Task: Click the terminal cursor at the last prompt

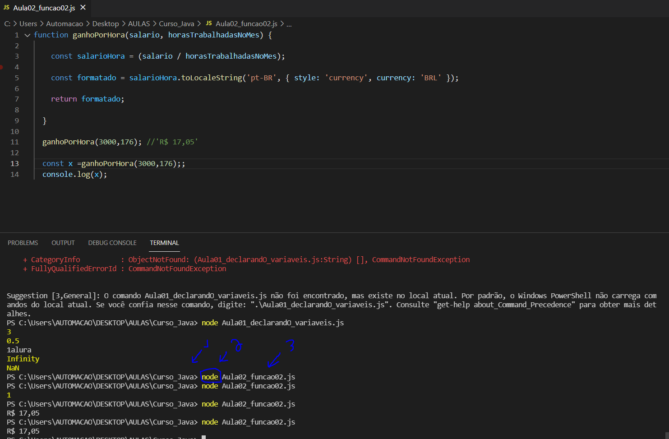Action: [203, 437]
